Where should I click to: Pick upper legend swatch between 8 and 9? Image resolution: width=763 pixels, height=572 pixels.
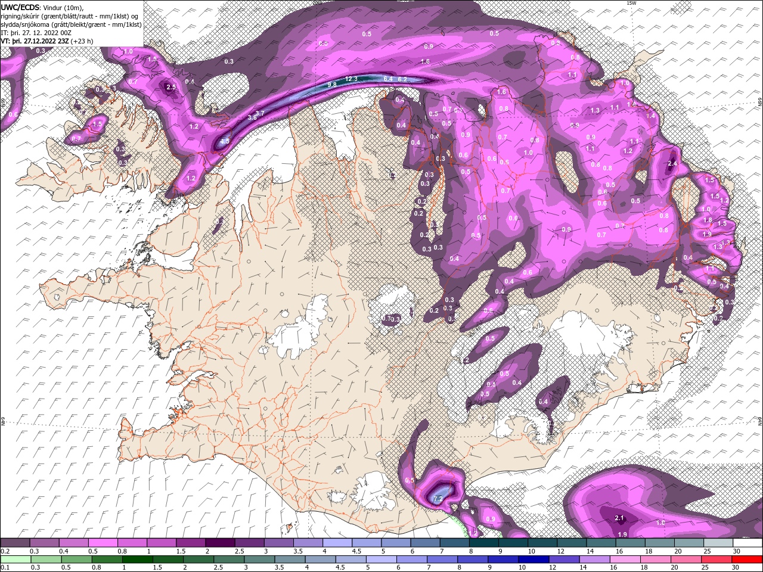(483, 543)
